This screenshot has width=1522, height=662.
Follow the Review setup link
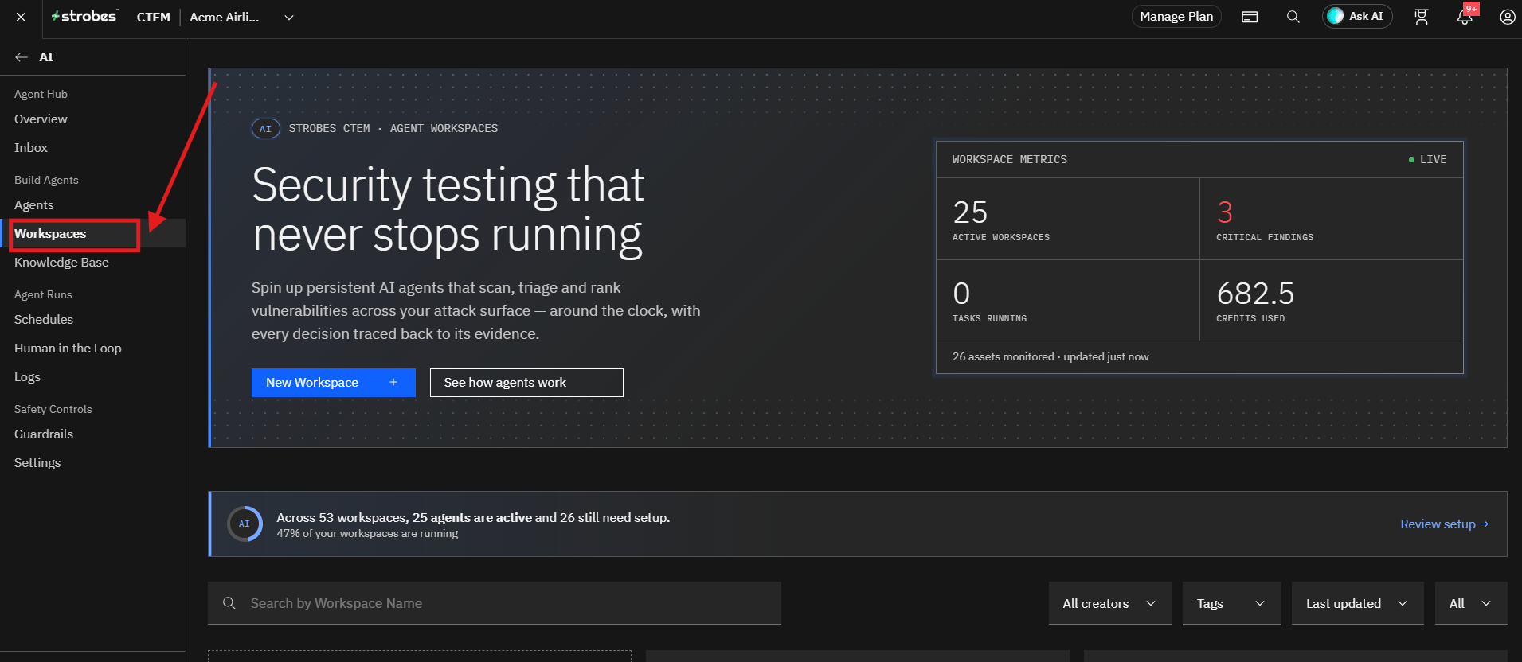click(1445, 524)
